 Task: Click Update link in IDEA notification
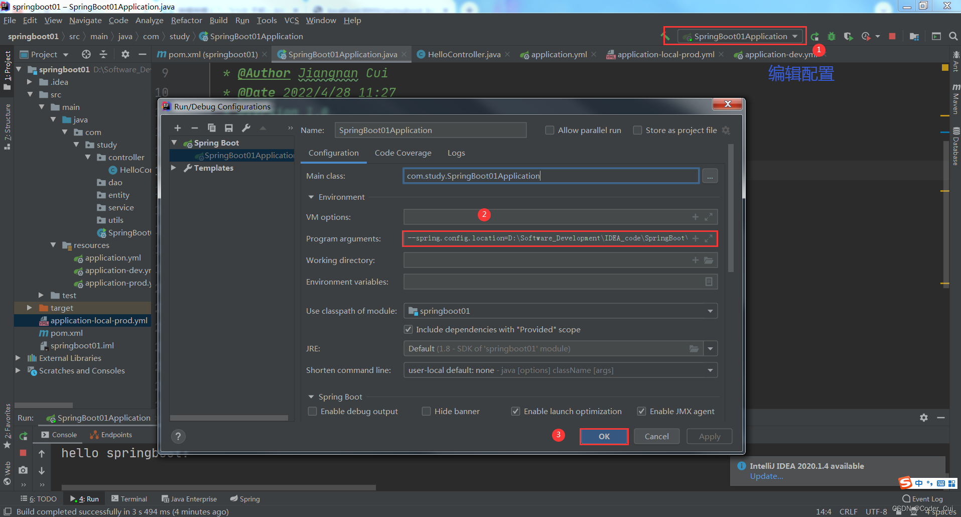[x=766, y=476]
